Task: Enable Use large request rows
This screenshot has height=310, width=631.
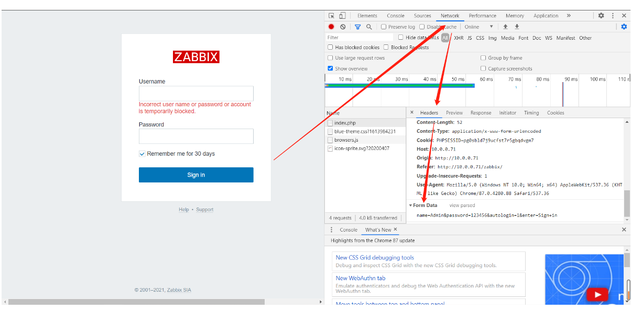Action: pos(330,58)
